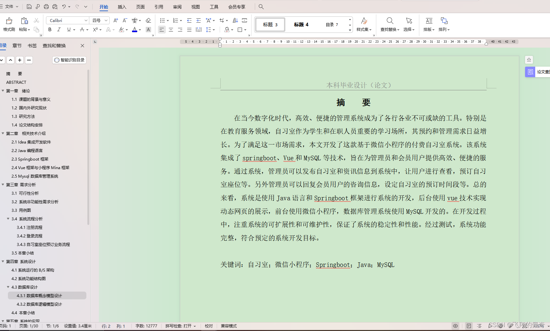Open the spell check (拼写检查) dropdown in status bar
Viewport: 550px width, 331px height.
195,326
